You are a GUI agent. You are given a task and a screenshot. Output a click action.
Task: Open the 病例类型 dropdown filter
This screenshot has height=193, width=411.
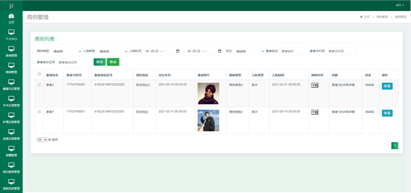tap(66, 51)
